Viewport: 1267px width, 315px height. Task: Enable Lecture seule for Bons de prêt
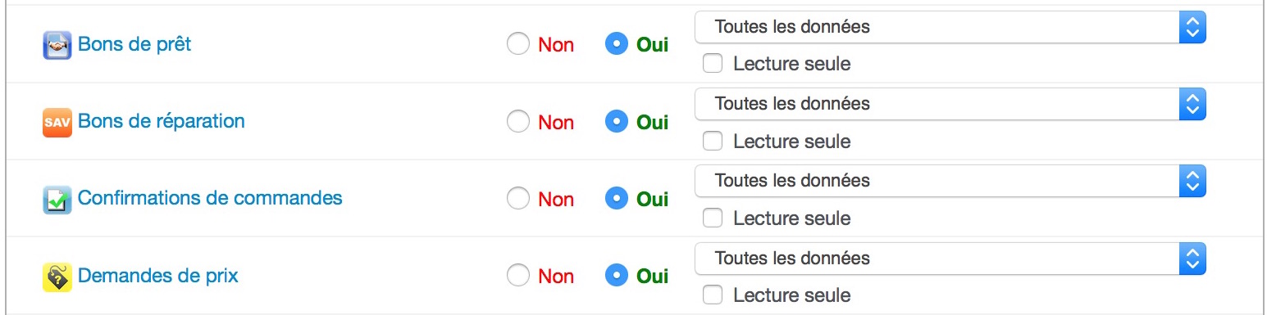713,64
